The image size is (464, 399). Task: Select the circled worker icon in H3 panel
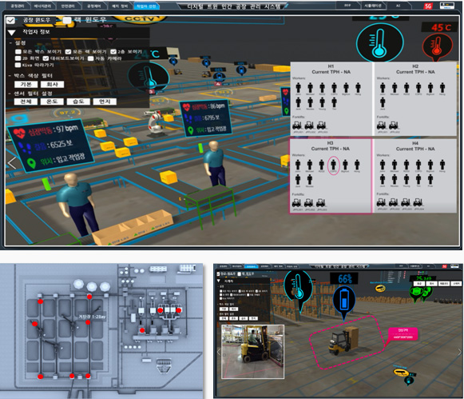click(334, 166)
